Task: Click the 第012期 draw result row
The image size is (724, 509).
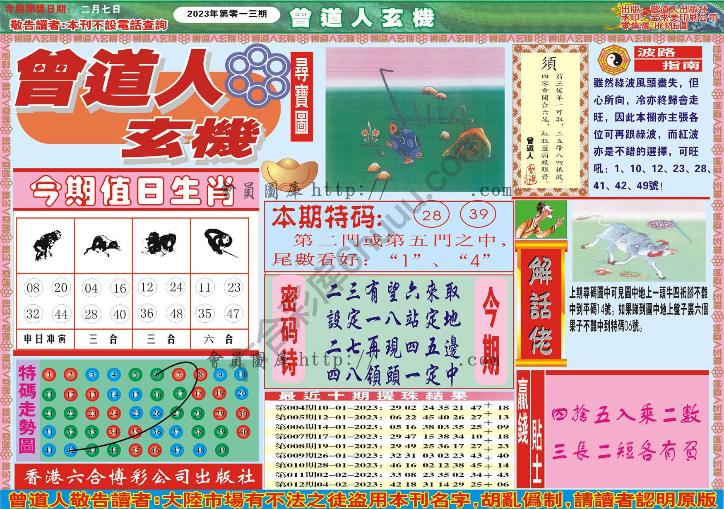Action: (x=389, y=484)
